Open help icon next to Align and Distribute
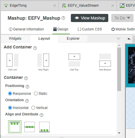This screenshot has width=135, height=138. coord(42,115)
